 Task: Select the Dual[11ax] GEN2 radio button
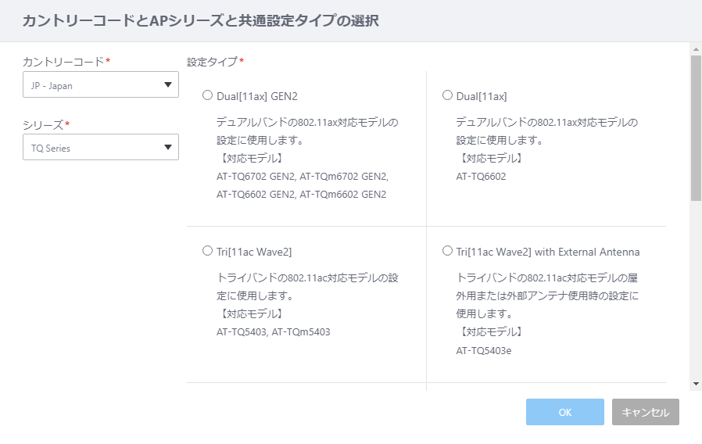pyautogui.click(x=207, y=95)
